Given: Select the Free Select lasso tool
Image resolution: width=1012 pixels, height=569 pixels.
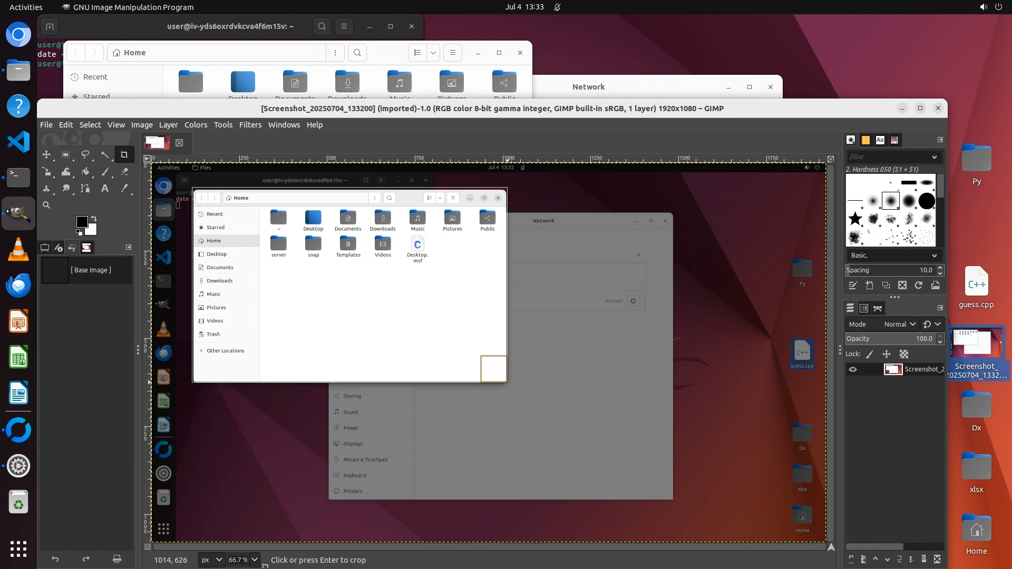Looking at the screenshot, I should click(x=85, y=154).
